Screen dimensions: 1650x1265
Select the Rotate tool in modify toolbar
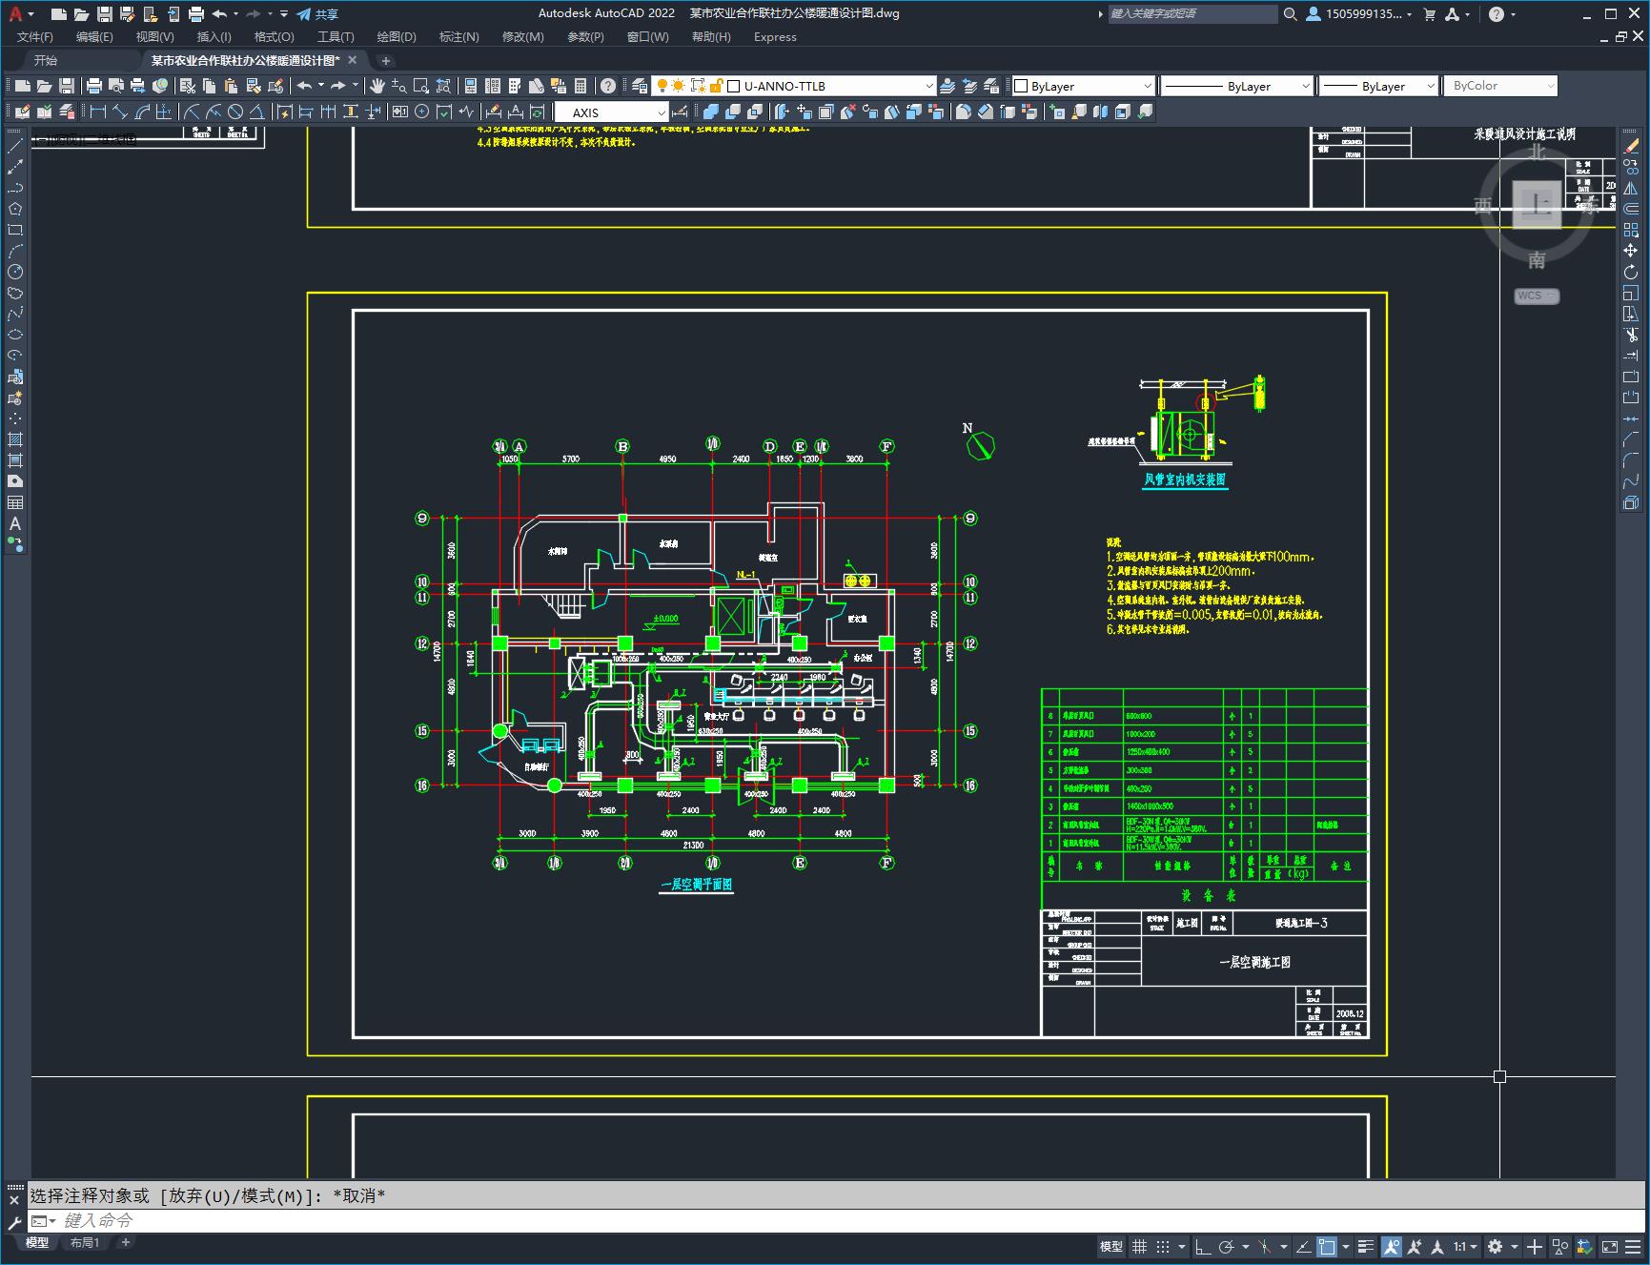pyautogui.click(x=1631, y=272)
